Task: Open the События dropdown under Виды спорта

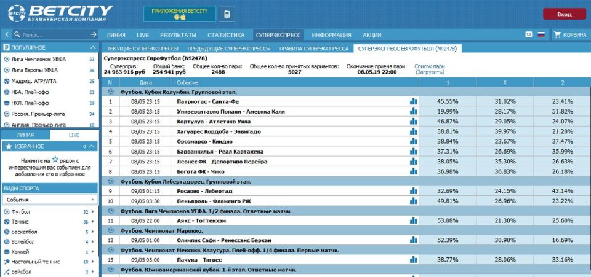Action: coord(49,200)
